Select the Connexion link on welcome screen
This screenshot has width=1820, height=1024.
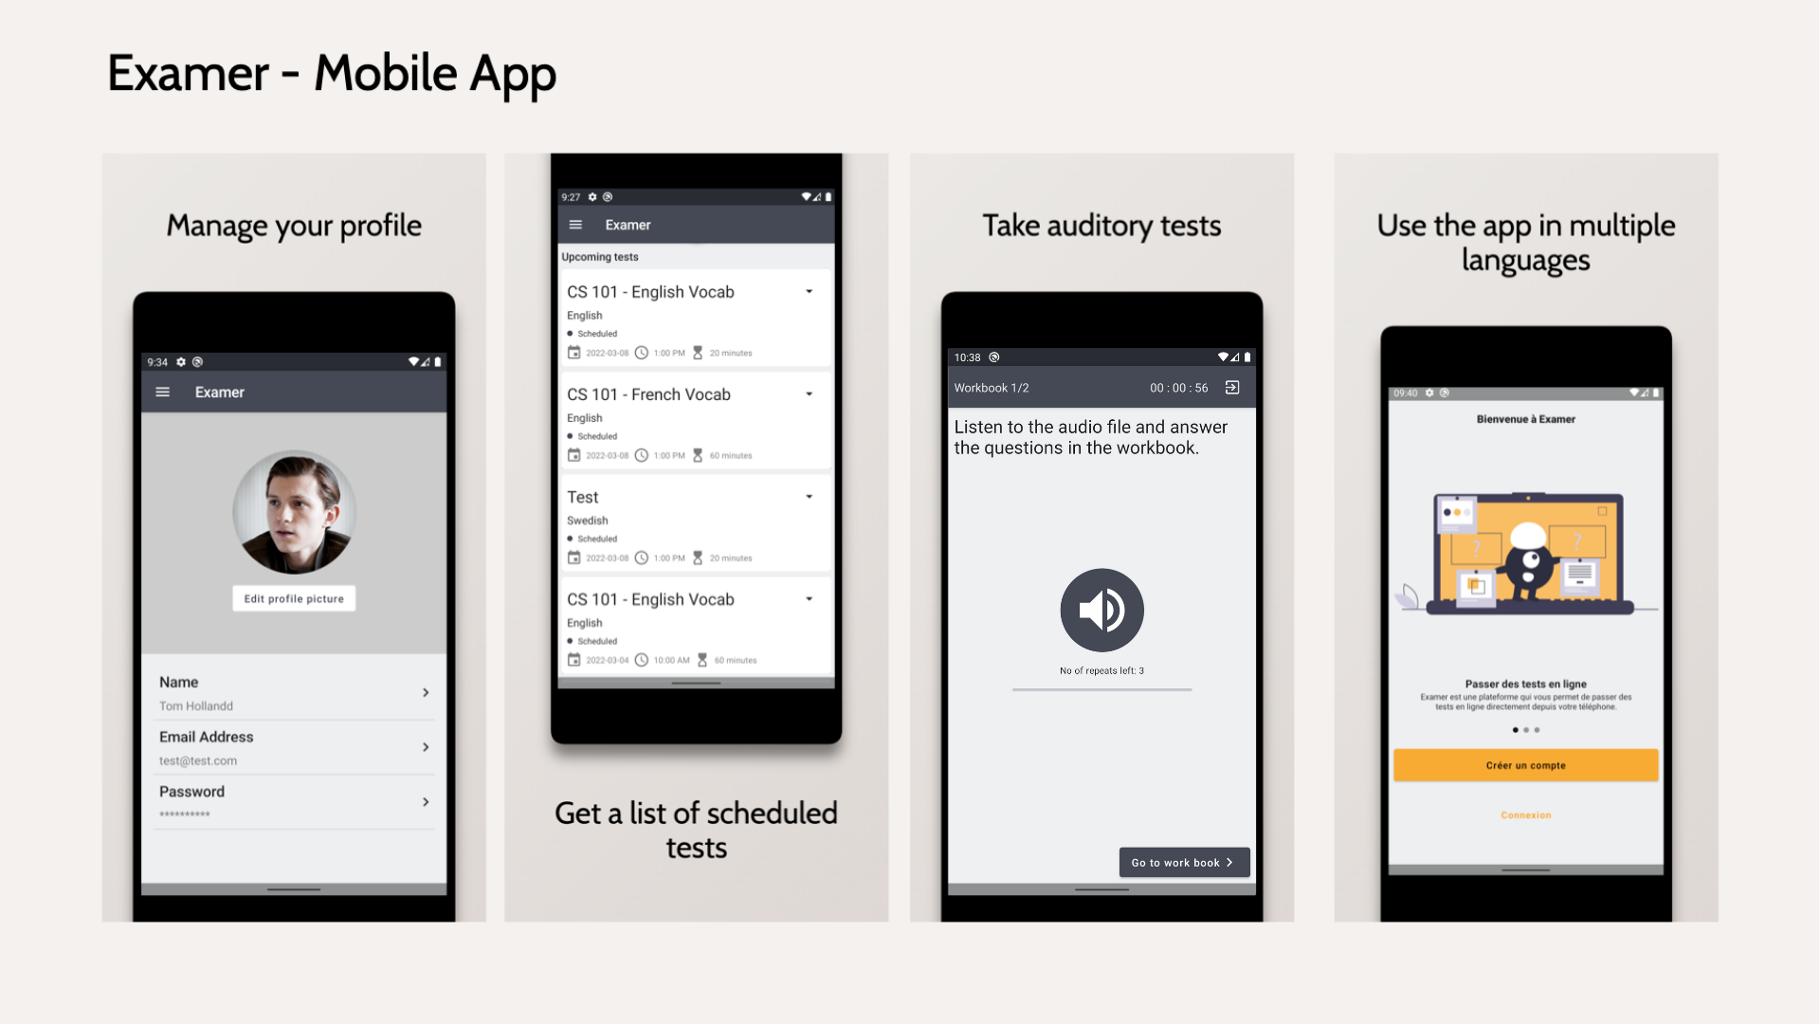click(x=1526, y=815)
